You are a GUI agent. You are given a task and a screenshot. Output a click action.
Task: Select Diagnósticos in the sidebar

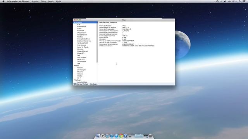[82, 33]
